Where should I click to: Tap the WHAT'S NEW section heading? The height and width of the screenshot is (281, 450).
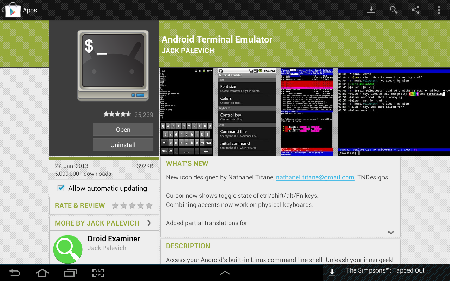(187, 163)
